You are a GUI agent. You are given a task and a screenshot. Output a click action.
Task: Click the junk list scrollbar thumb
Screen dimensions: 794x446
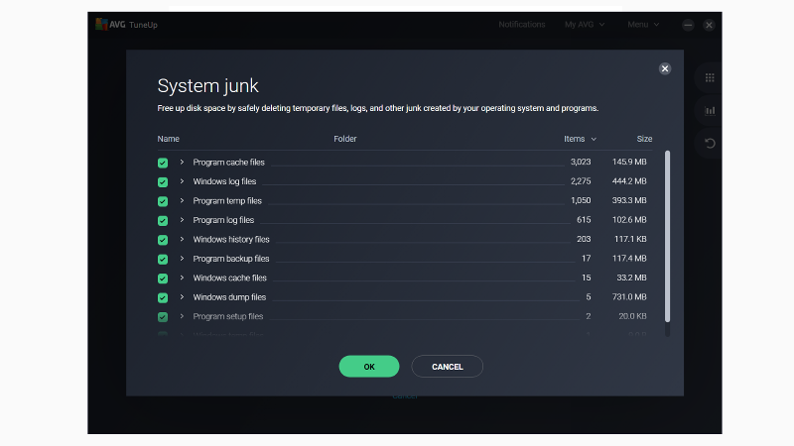point(667,236)
